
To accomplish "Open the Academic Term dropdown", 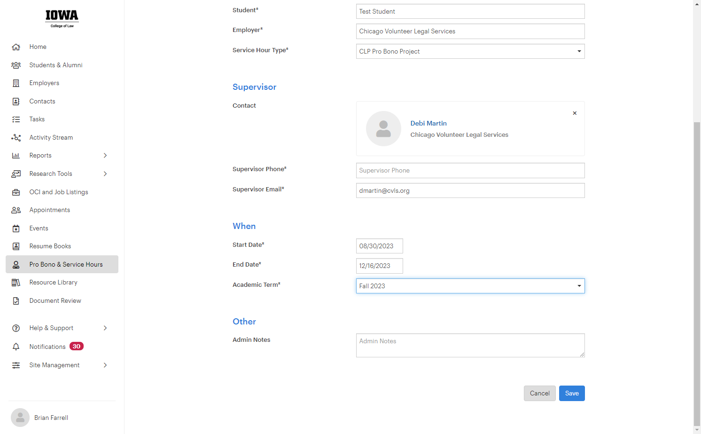I will (x=470, y=286).
